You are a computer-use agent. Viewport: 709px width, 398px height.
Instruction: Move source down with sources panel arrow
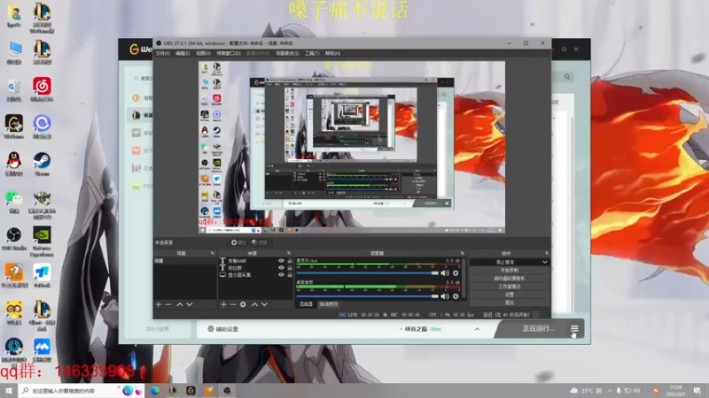click(x=264, y=304)
